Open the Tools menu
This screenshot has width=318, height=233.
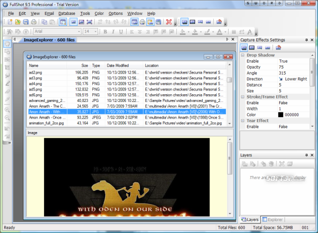point(85,13)
